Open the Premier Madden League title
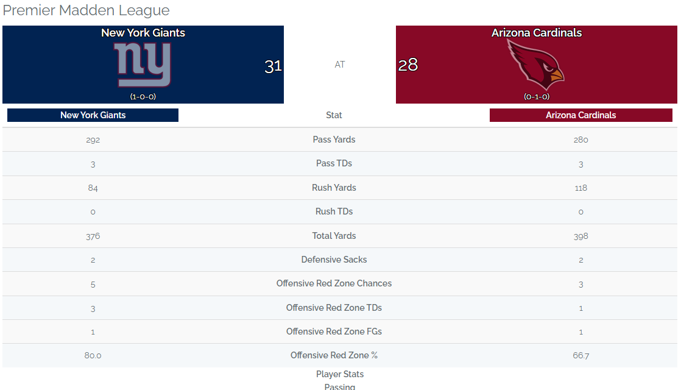Image resolution: width=681 pixels, height=390 pixels. [x=86, y=10]
